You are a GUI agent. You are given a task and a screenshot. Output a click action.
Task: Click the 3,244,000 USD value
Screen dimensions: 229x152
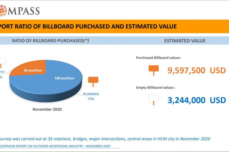click(196, 100)
